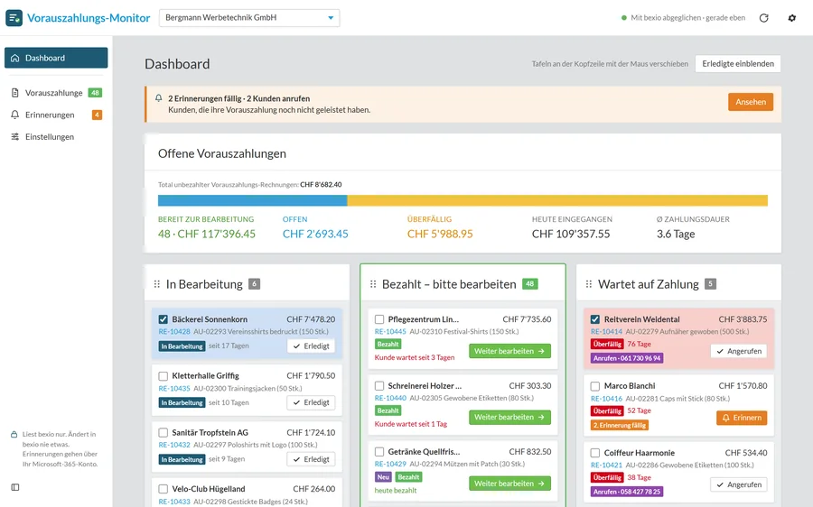The height and width of the screenshot is (507, 813).
Task: Click the Ansehen button in the banner
Action: (751, 102)
